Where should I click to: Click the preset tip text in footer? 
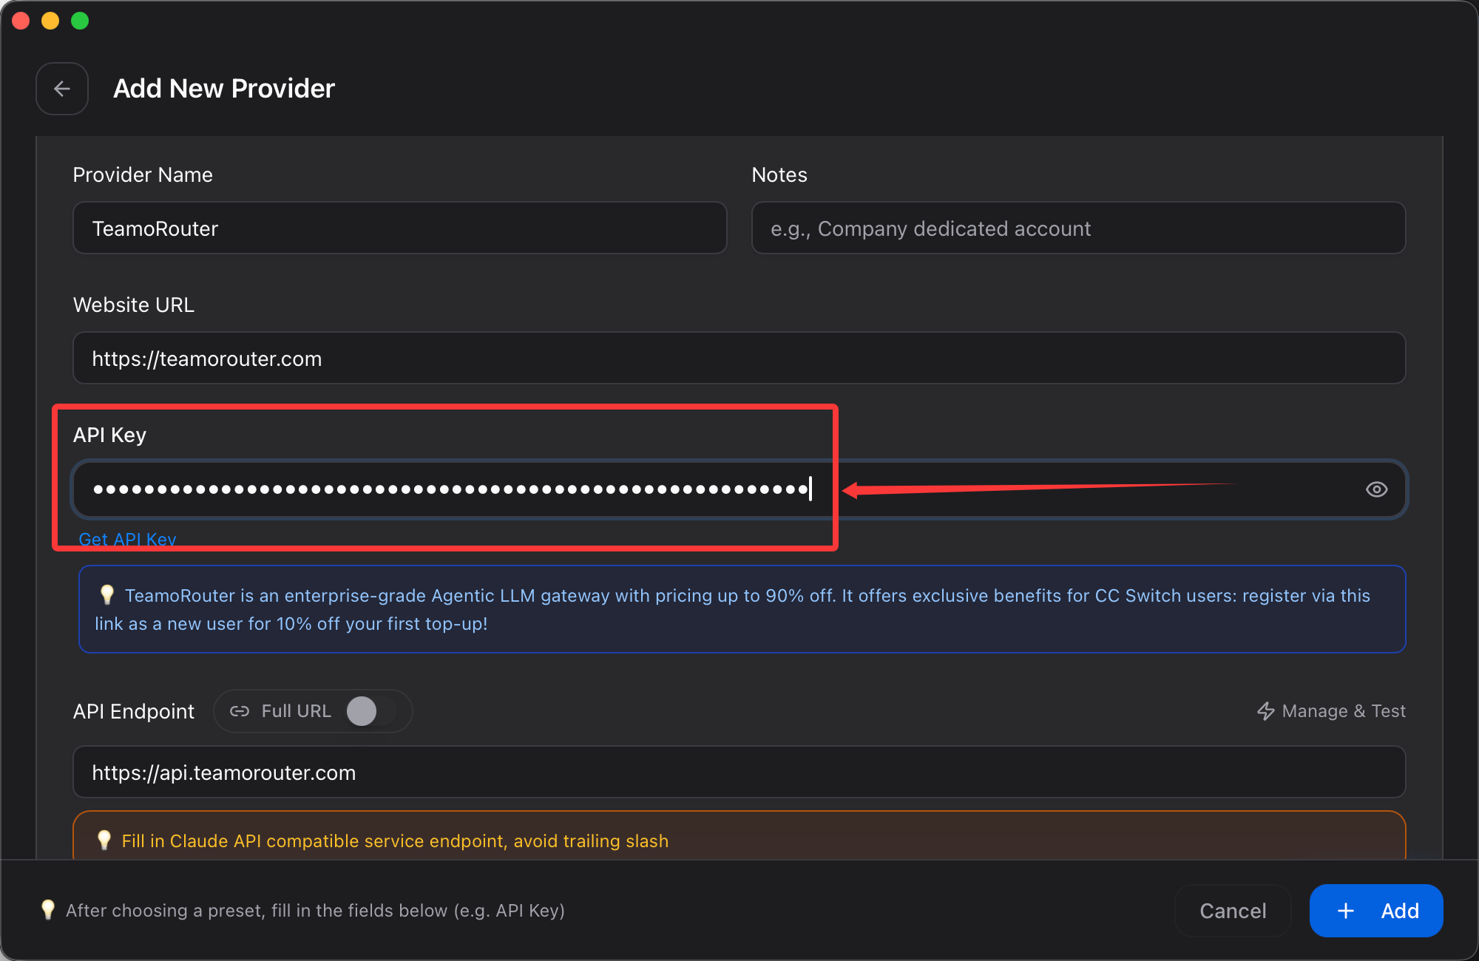[315, 911]
